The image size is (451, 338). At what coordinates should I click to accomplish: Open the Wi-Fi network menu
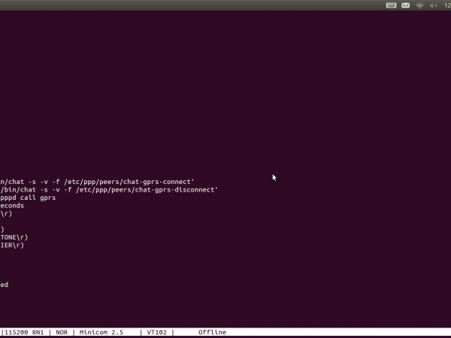(419, 5)
